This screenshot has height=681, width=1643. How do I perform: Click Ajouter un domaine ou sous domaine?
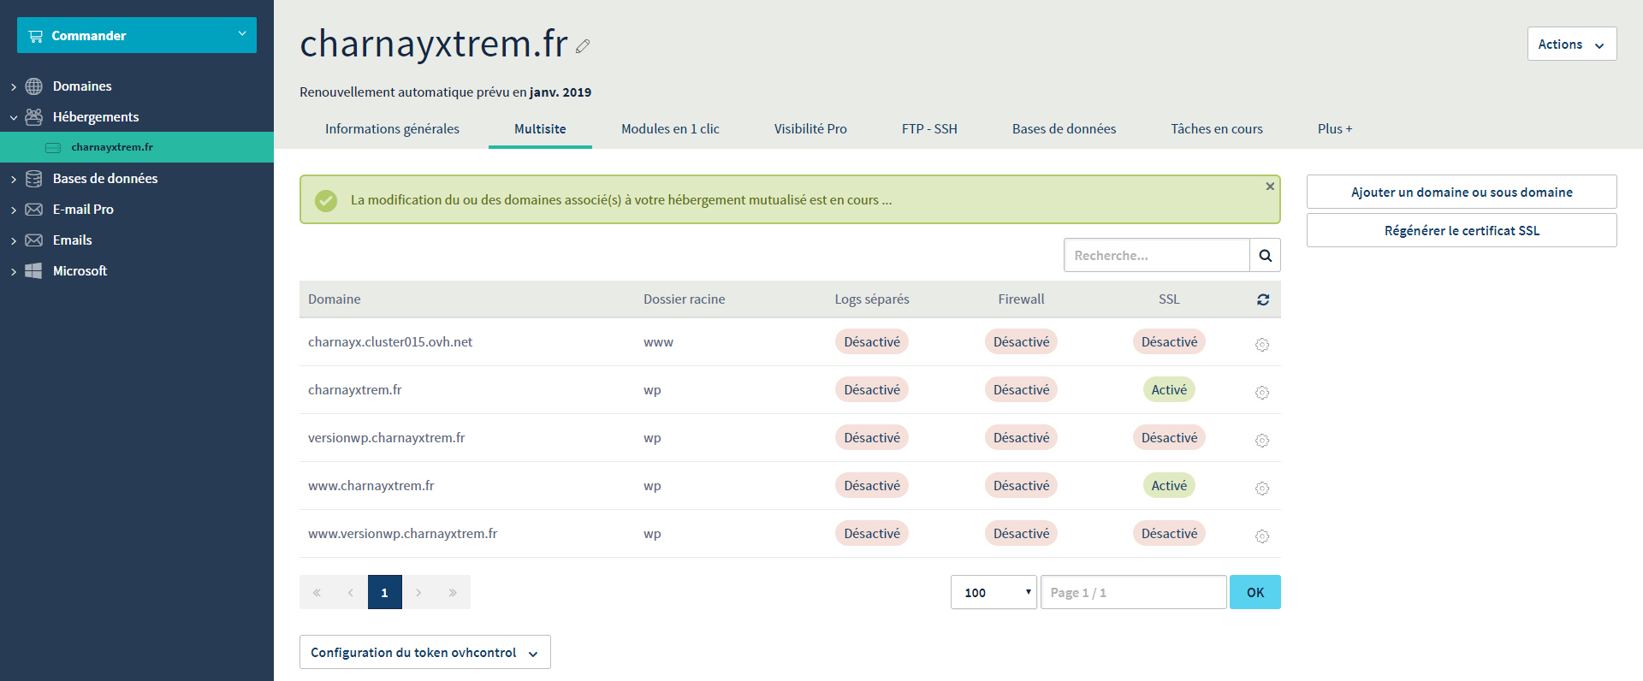tap(1461, 192)
